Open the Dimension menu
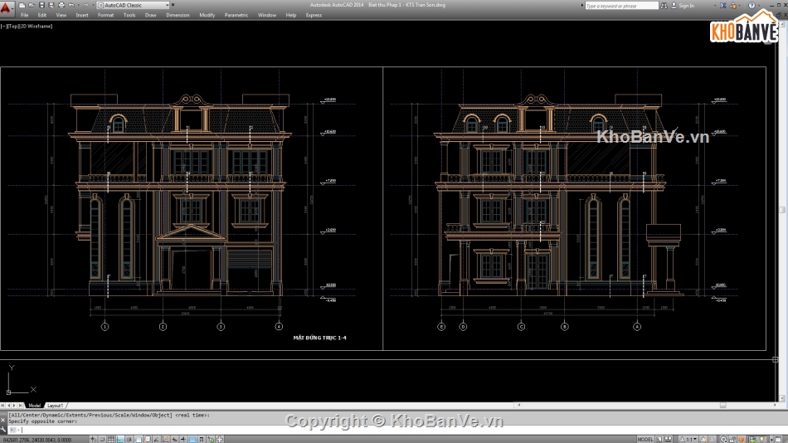Screen dimensions: 788x443 (178, 15)
